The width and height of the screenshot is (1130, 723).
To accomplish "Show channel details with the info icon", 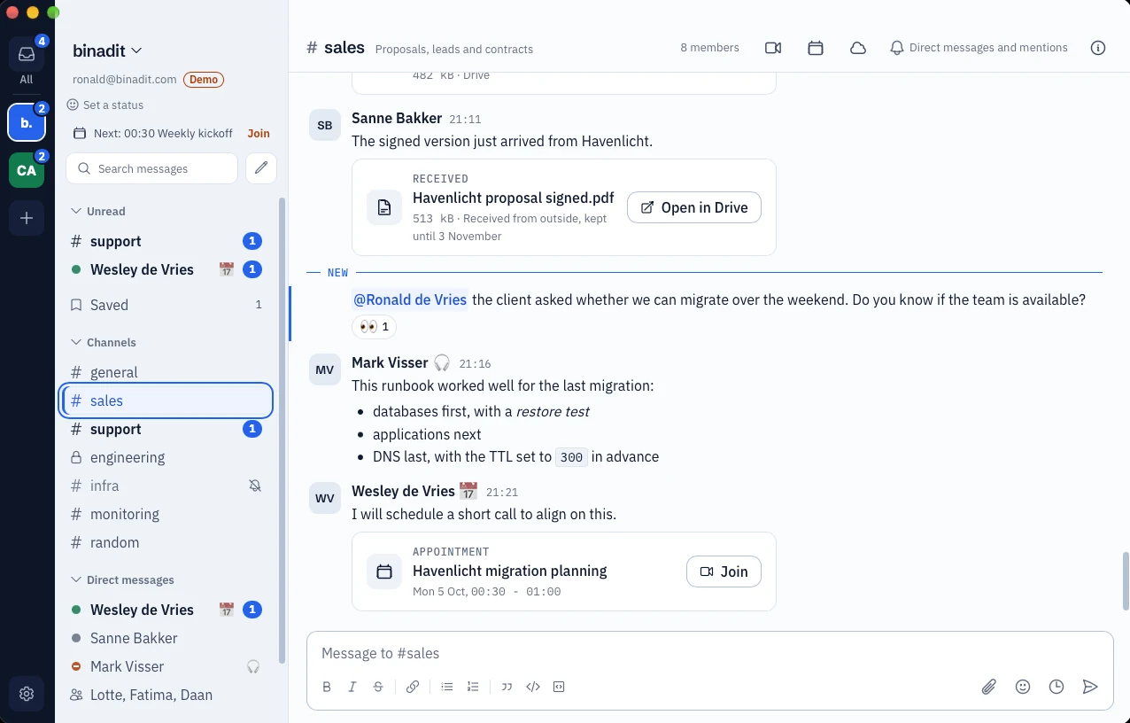I will point(1098,48).
